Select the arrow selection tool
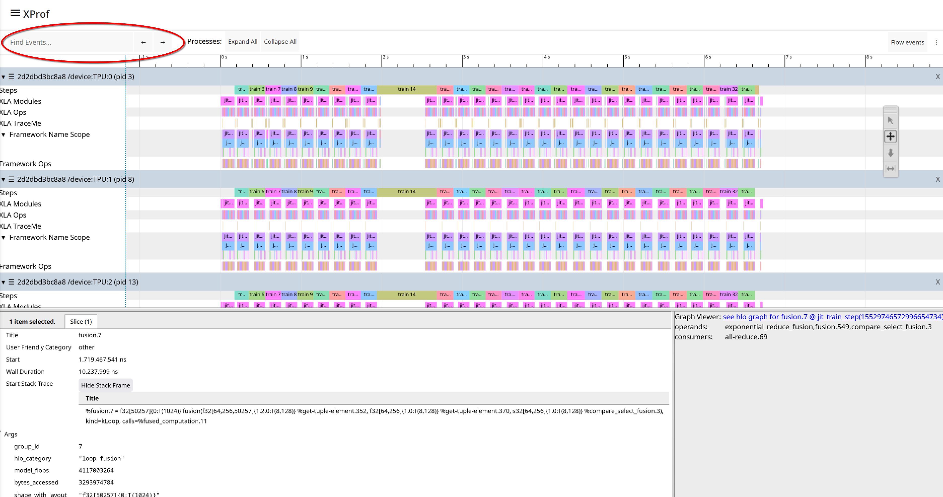The image size is (943, 497). click(890, 120)
